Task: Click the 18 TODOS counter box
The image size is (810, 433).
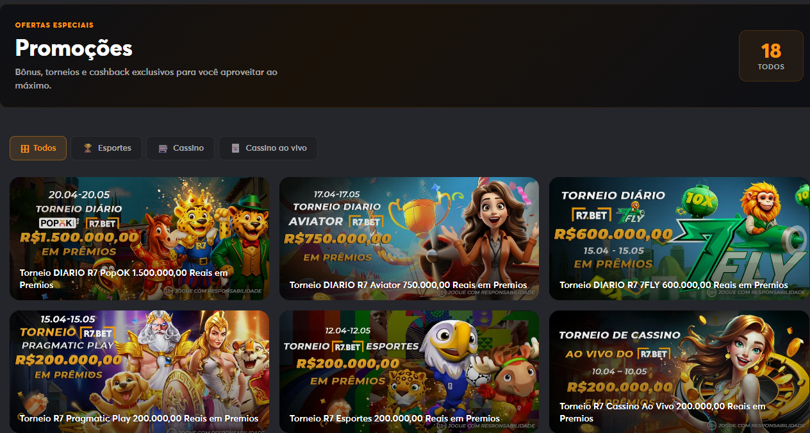Action: click(x=771, y=56)
